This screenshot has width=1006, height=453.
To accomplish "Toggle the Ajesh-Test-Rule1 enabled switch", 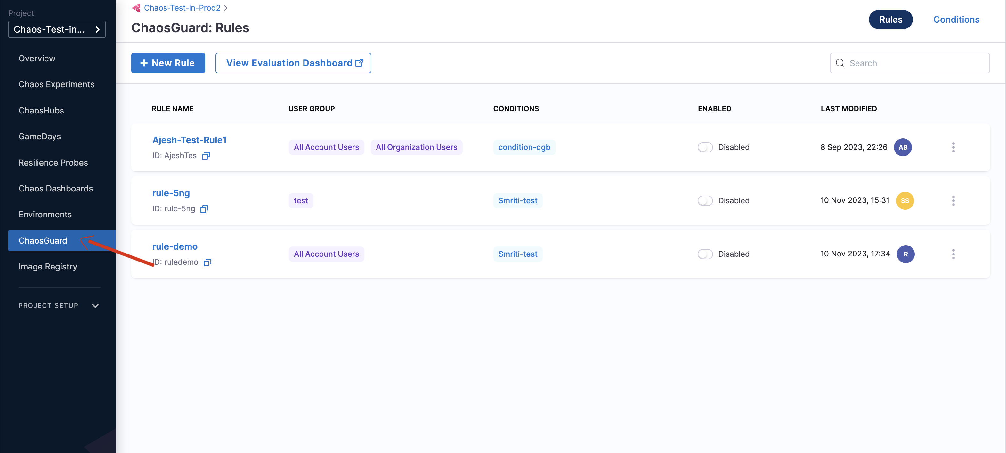I will tap(705, 147).
